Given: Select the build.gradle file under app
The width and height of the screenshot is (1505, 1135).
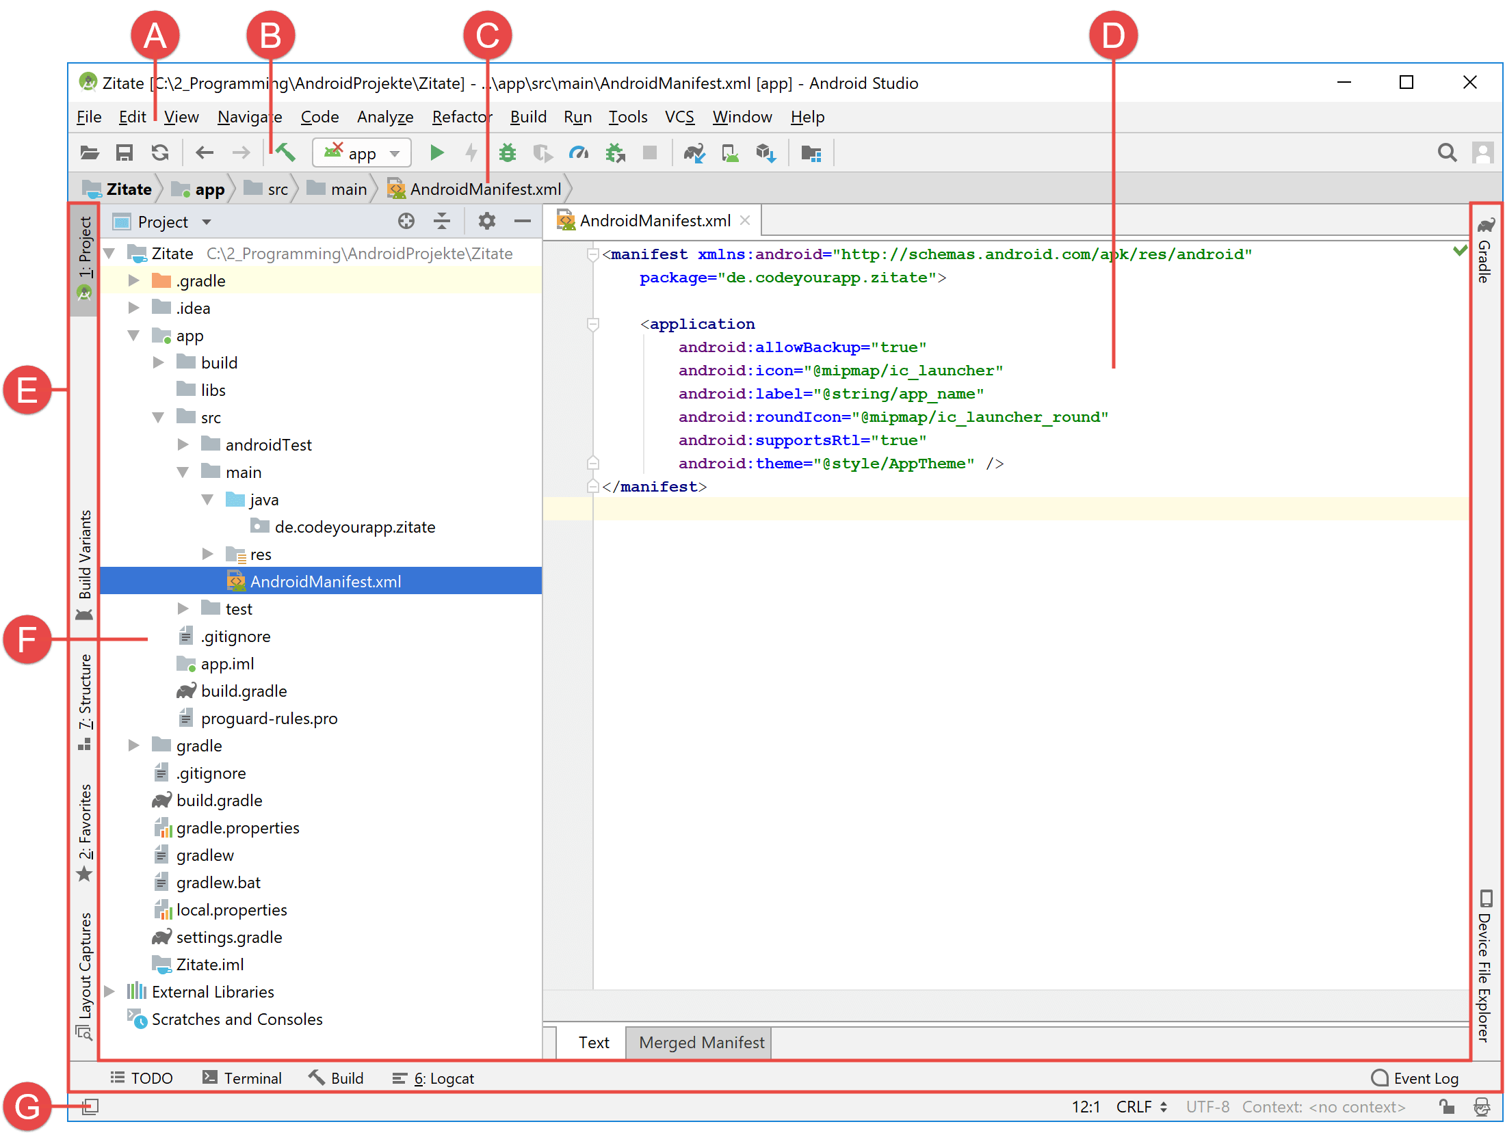Looking at the screenshot, I should 232,691.
